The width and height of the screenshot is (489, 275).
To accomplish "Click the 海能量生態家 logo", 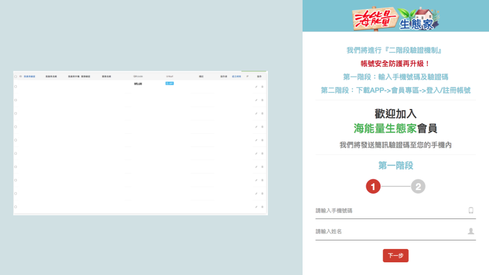I will tap(396, 18).
